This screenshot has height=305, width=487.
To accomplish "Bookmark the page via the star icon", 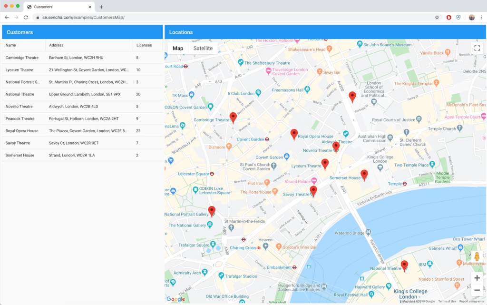I will coord(437,17).
